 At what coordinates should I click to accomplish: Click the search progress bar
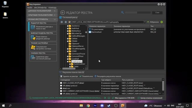coord(138,13)
